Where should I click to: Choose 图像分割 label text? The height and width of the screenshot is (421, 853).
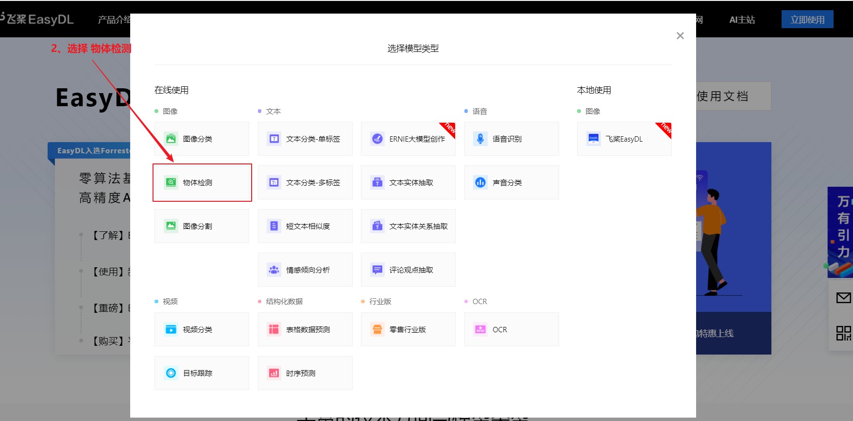pyautogui.click(x=197, y=227)
